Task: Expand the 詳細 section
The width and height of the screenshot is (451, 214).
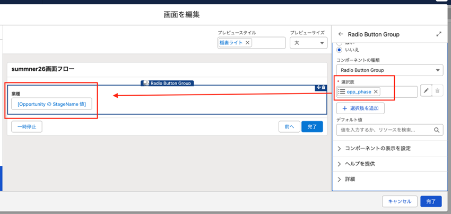Action: (350, 179)
